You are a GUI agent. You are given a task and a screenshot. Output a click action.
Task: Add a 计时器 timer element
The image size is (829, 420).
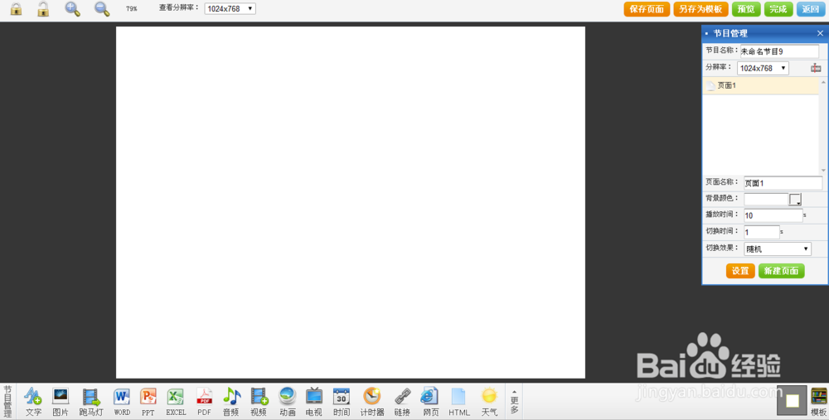coord(372,402)
